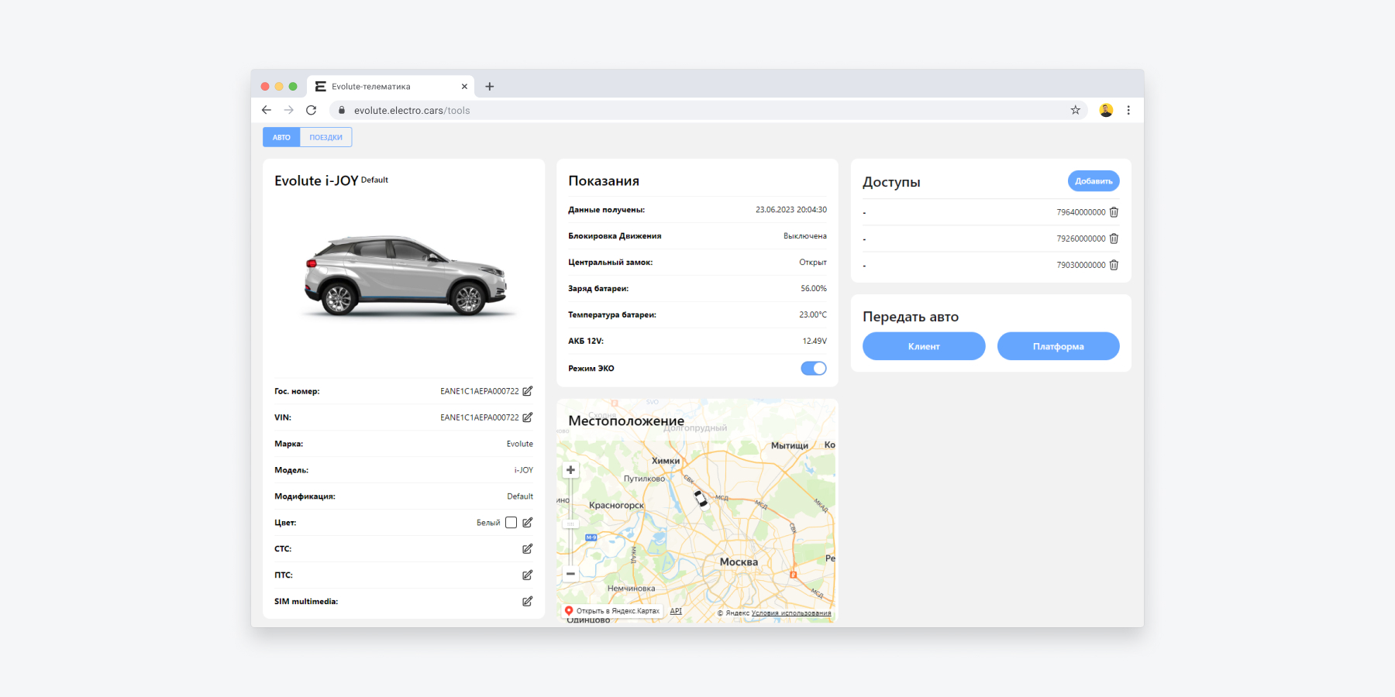The image size is (1395, 697).
Task: Edit the Гос. номер field
Action: [x=528, y=391]
